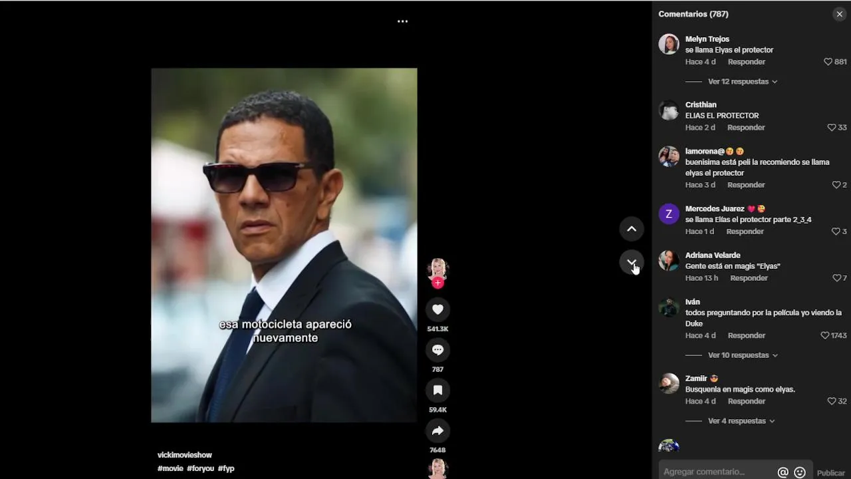Click the Adriana Velarde username
The image size is (851, 479).
point(713,255)
